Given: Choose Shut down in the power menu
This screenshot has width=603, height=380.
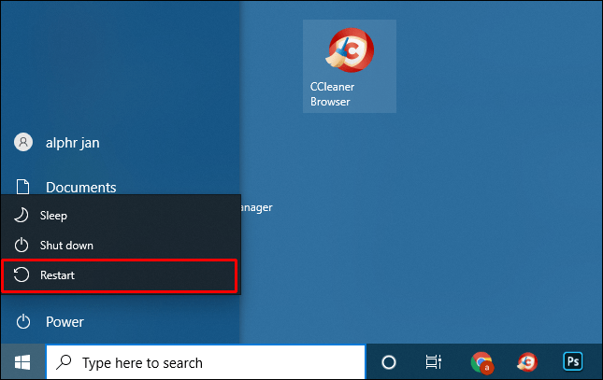Looking at the screenshot, I should pyautogui.click(x=120, y=246).
